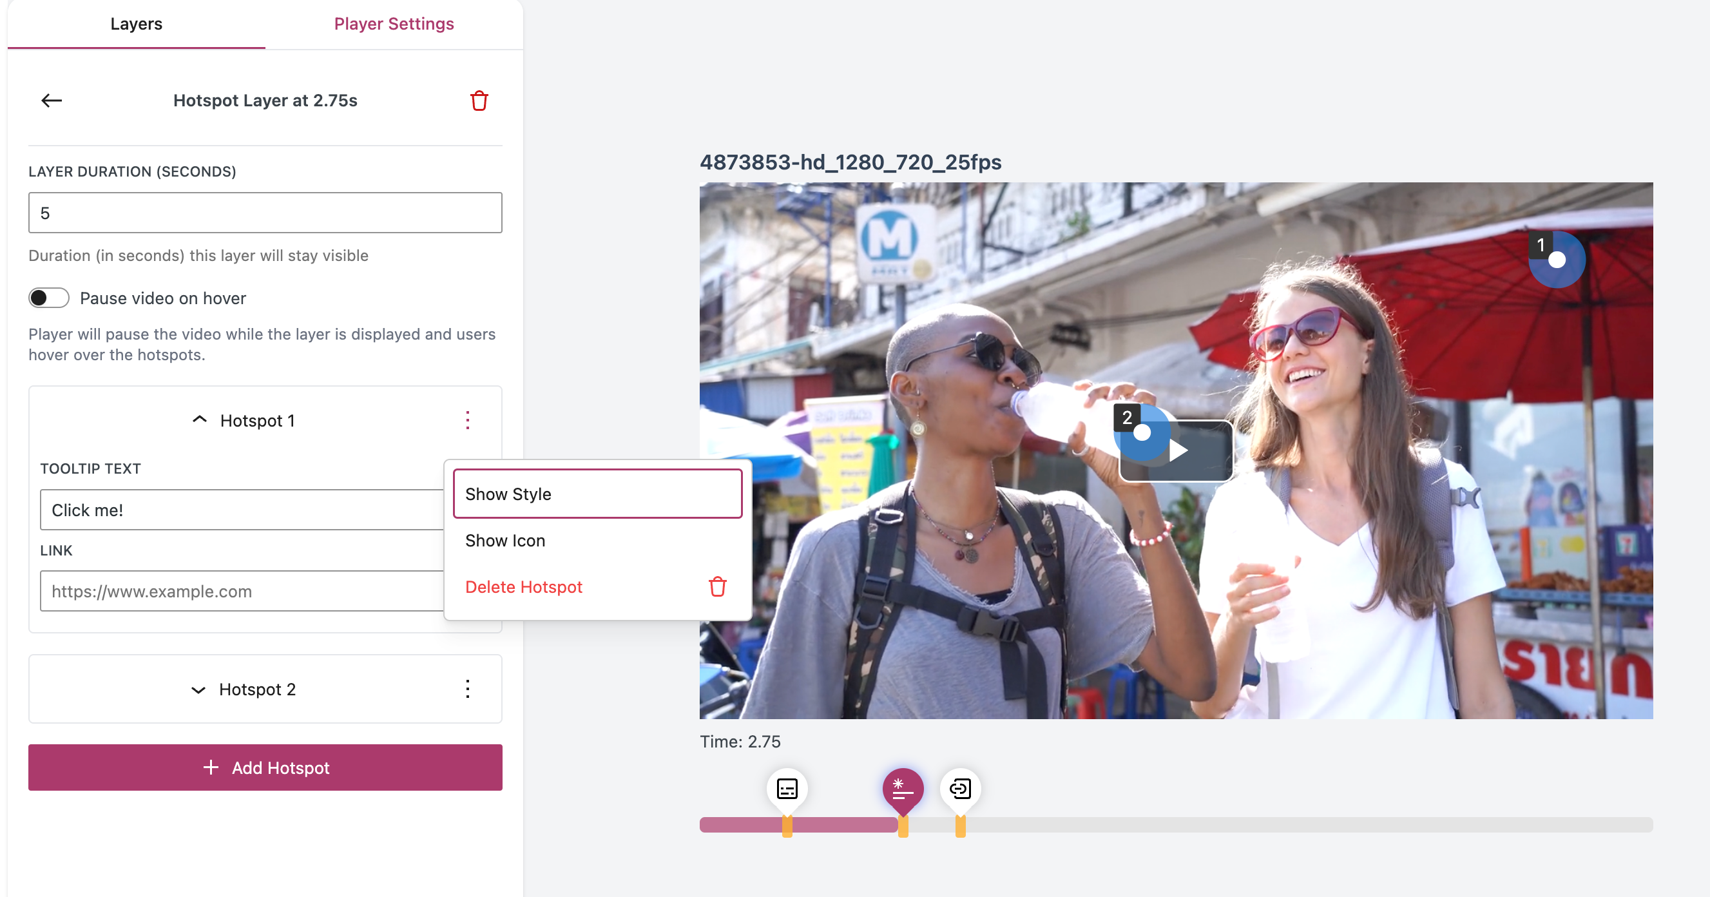
Task: Choose Show Icon from context menu
Action: [505, 541]
